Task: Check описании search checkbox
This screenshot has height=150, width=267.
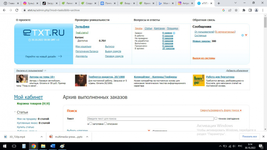Action: [x=105, y=124]
